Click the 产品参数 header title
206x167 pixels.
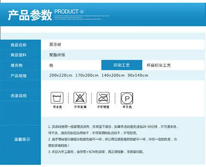30,15
